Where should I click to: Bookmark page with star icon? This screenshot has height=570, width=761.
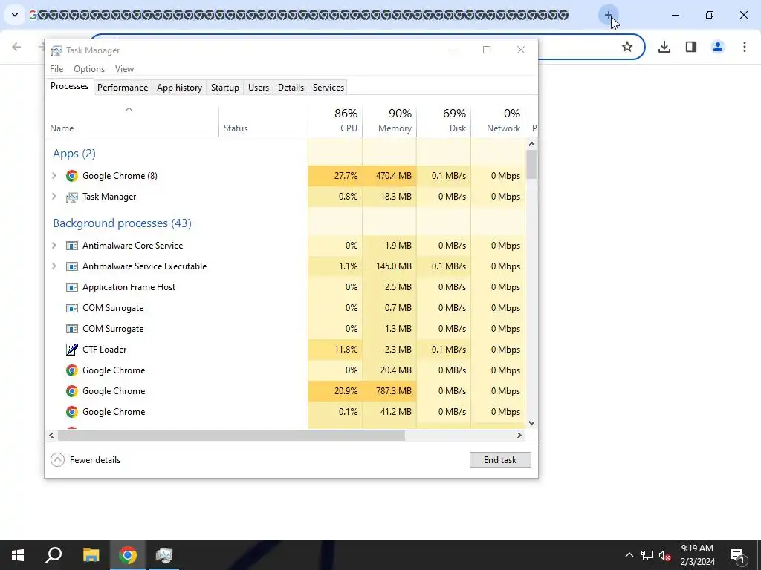[627, 47]
